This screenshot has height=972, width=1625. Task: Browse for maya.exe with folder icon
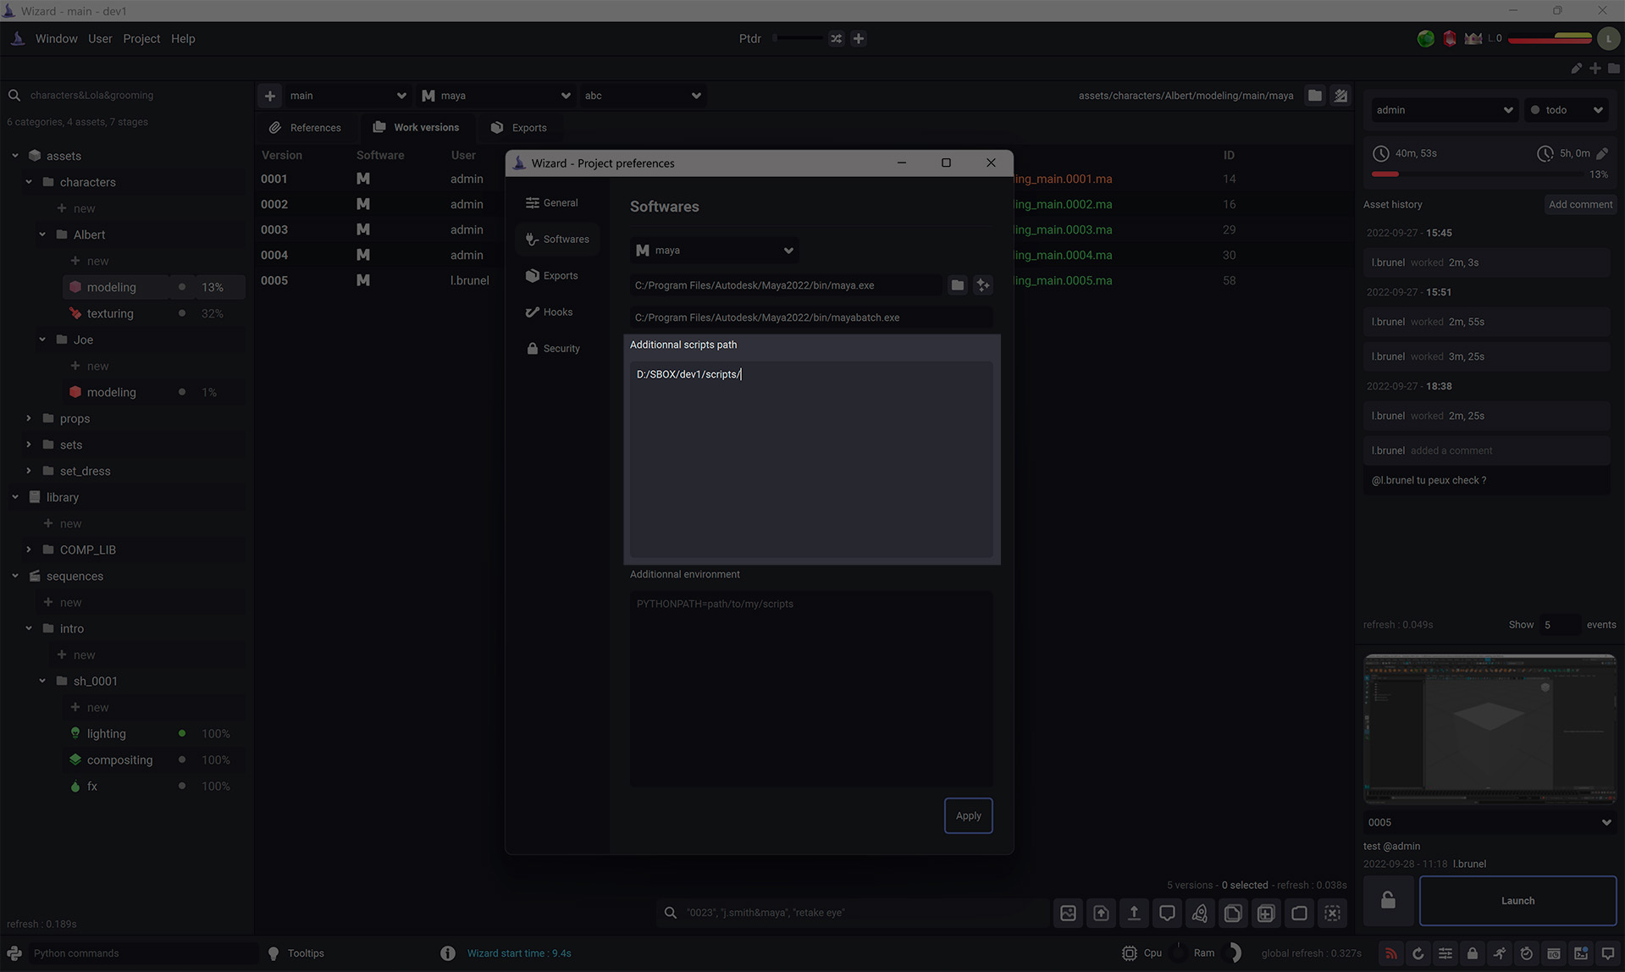pyautogui.click(x=957, y=285)
